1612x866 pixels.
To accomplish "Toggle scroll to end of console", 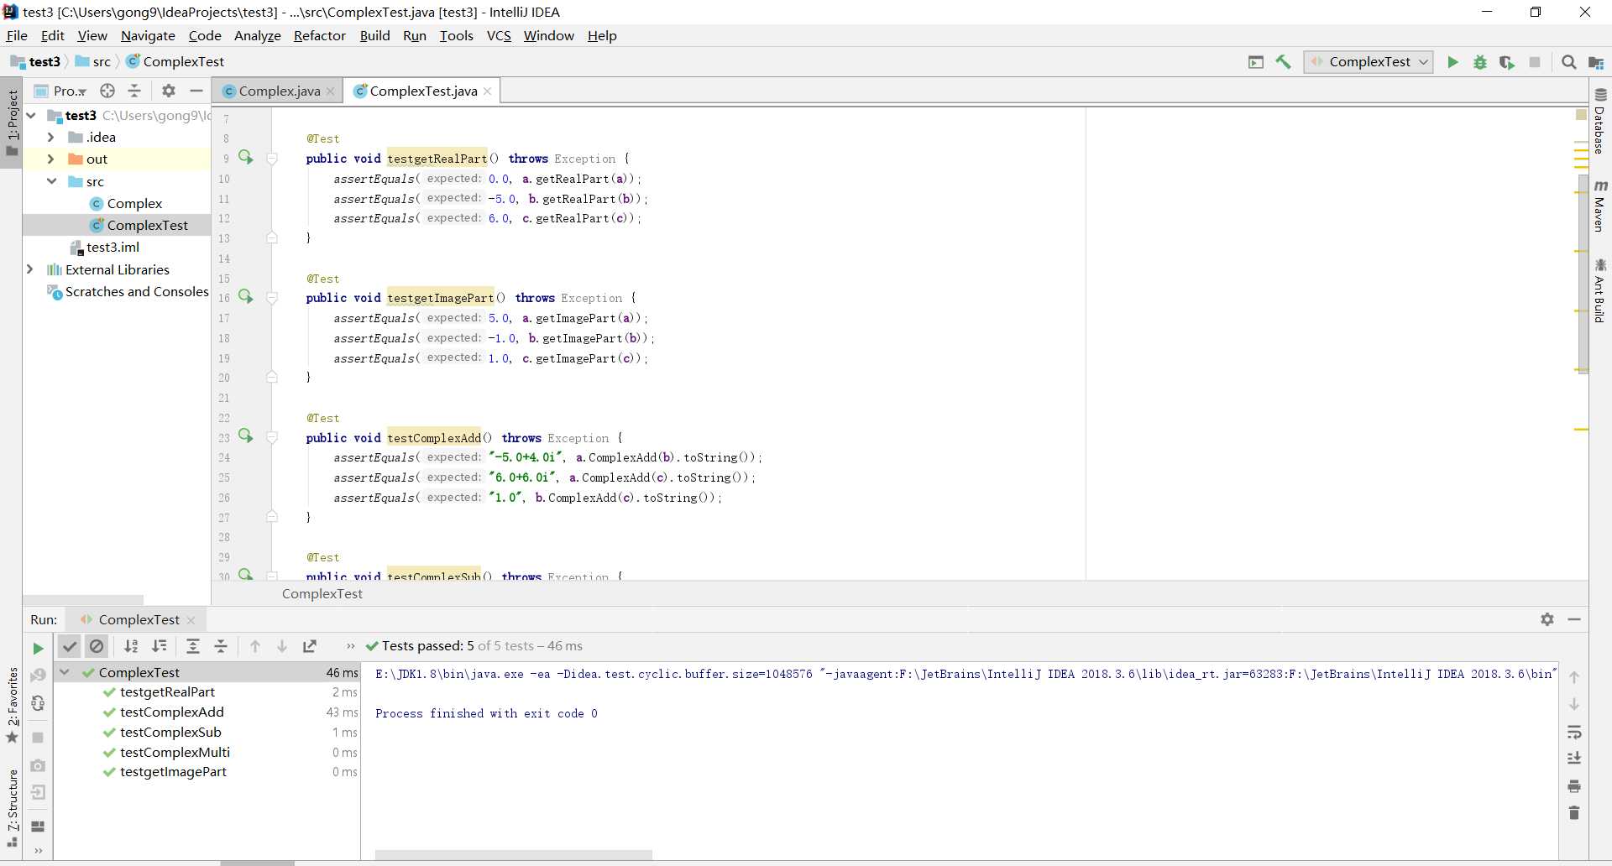I will click(x=1574, y=759).
